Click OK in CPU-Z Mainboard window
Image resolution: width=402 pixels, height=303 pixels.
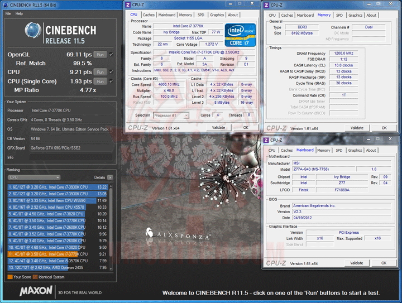pyautogui.click(x=384, y=263)
